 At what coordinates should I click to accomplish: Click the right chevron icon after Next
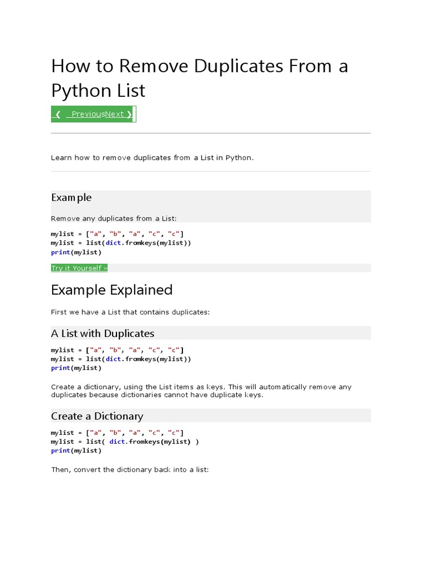coord(129,114)
